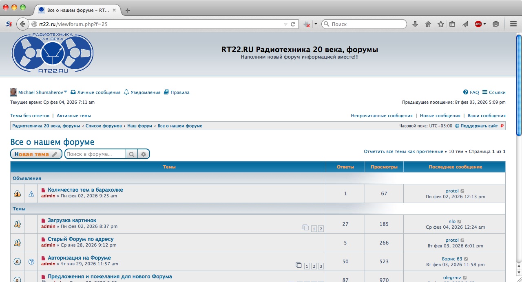The image size is (522, 282).
Task: Click the vertical page scrollbar
Action: coord(519,163)
